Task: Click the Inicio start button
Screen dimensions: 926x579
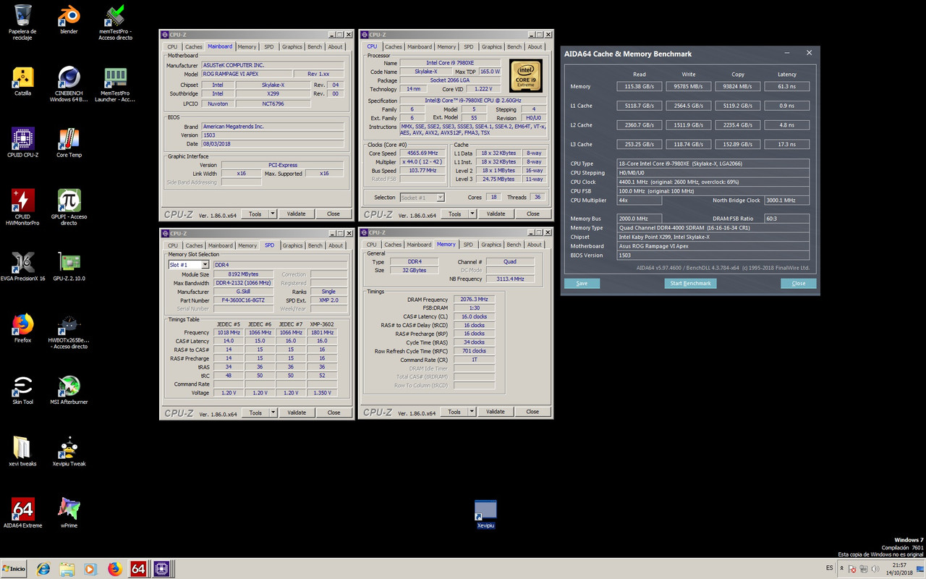Action: click(14, 569)
